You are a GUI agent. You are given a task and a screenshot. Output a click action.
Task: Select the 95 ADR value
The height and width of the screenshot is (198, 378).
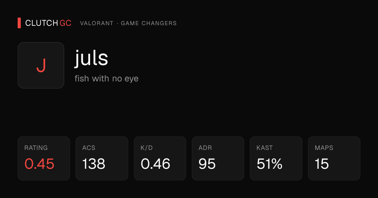(x=207, y=164)
